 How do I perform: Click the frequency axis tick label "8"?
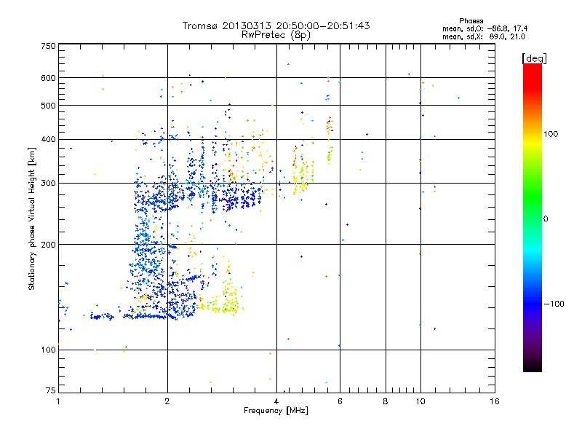(x=386, y=401)
